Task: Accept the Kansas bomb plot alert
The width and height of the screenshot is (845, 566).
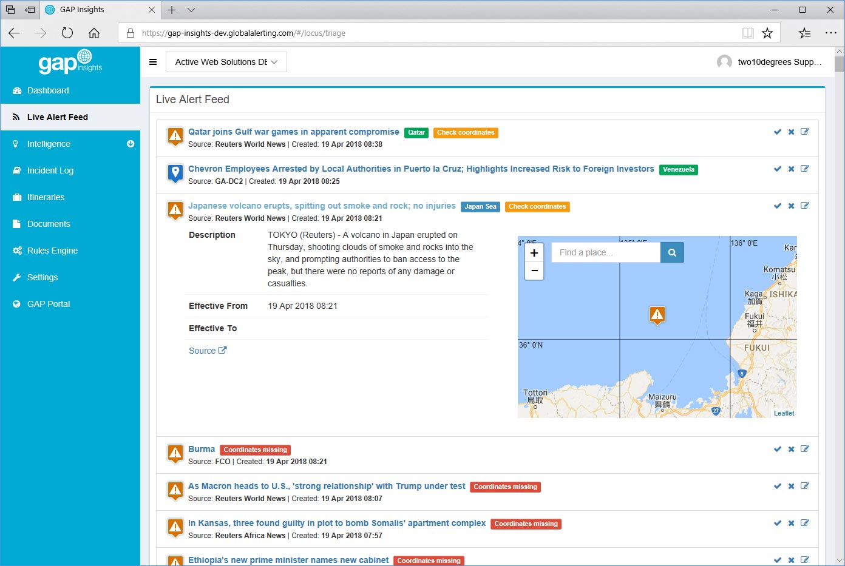Action: pyautogui.click(x=778, y=523)
